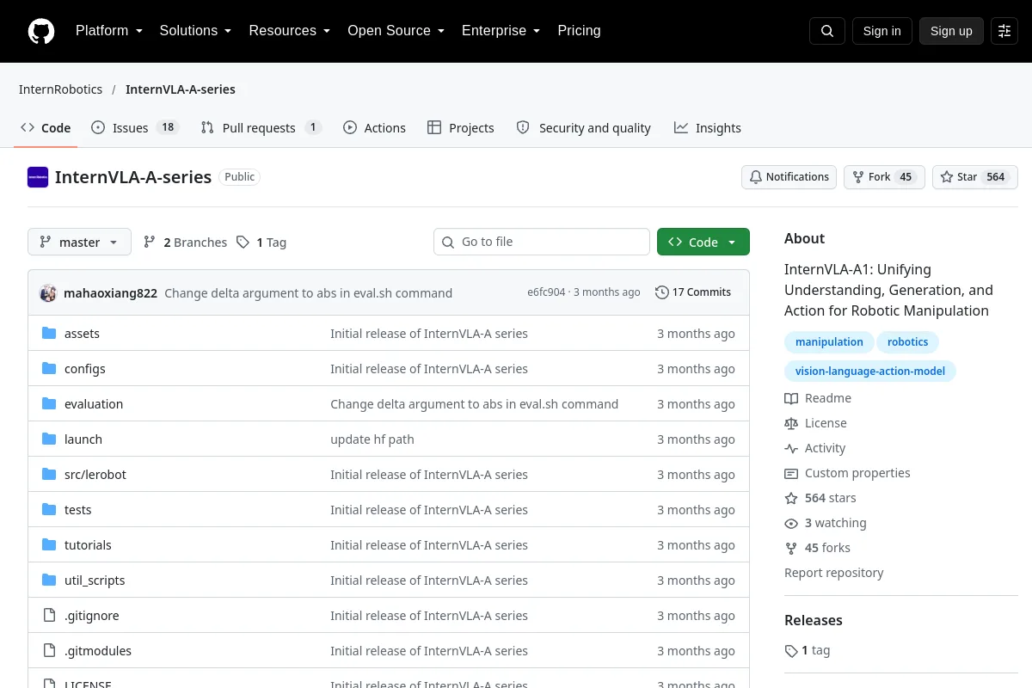Open the Actions tab
The height and width of the screenshot is (688, 1032).
pos(374,128)
